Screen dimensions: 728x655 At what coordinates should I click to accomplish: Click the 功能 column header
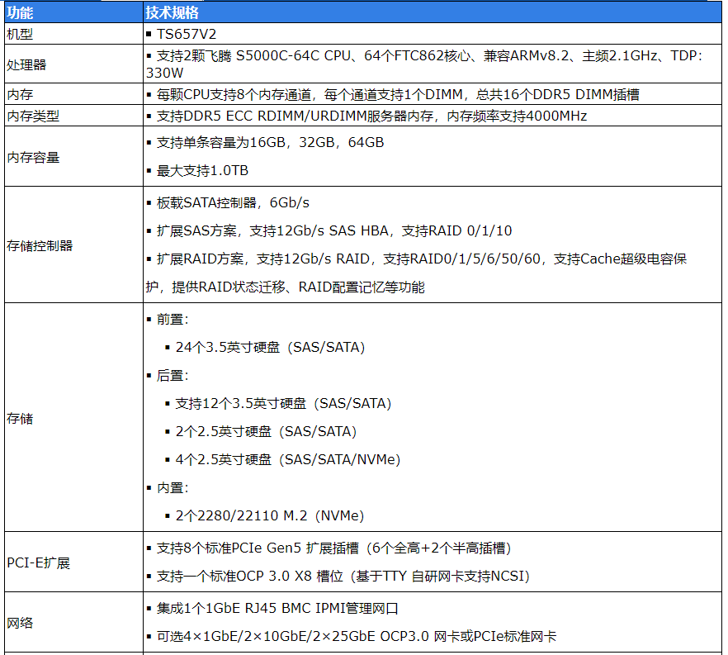20,12
